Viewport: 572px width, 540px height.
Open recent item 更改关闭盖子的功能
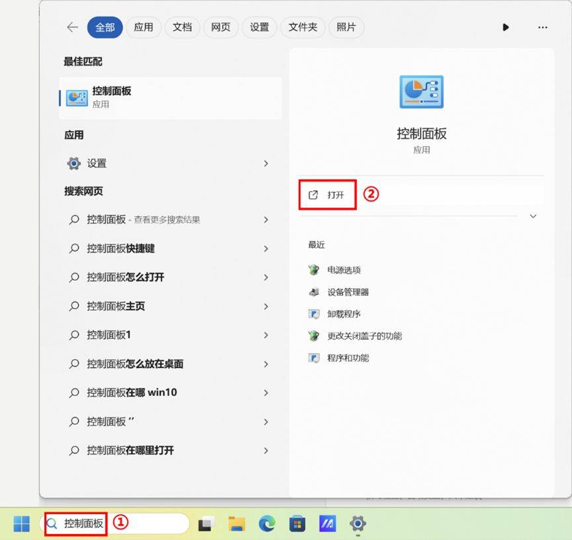pyautogui.click(x=364, y=336)
